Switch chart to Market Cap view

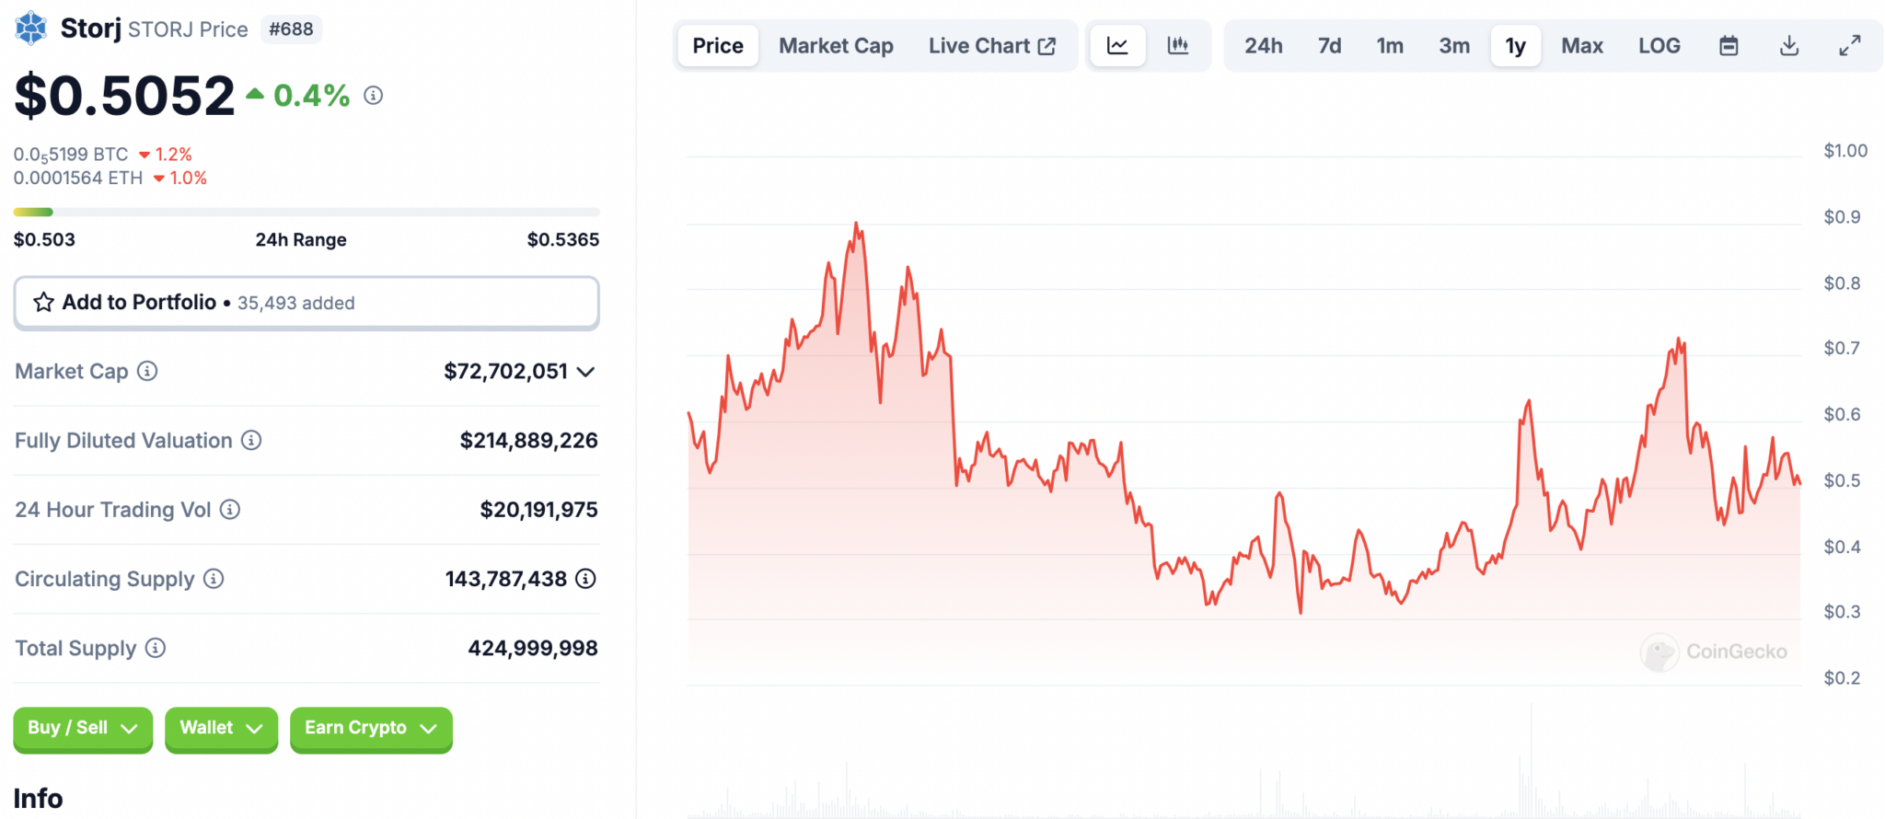[x=834, y=44]
